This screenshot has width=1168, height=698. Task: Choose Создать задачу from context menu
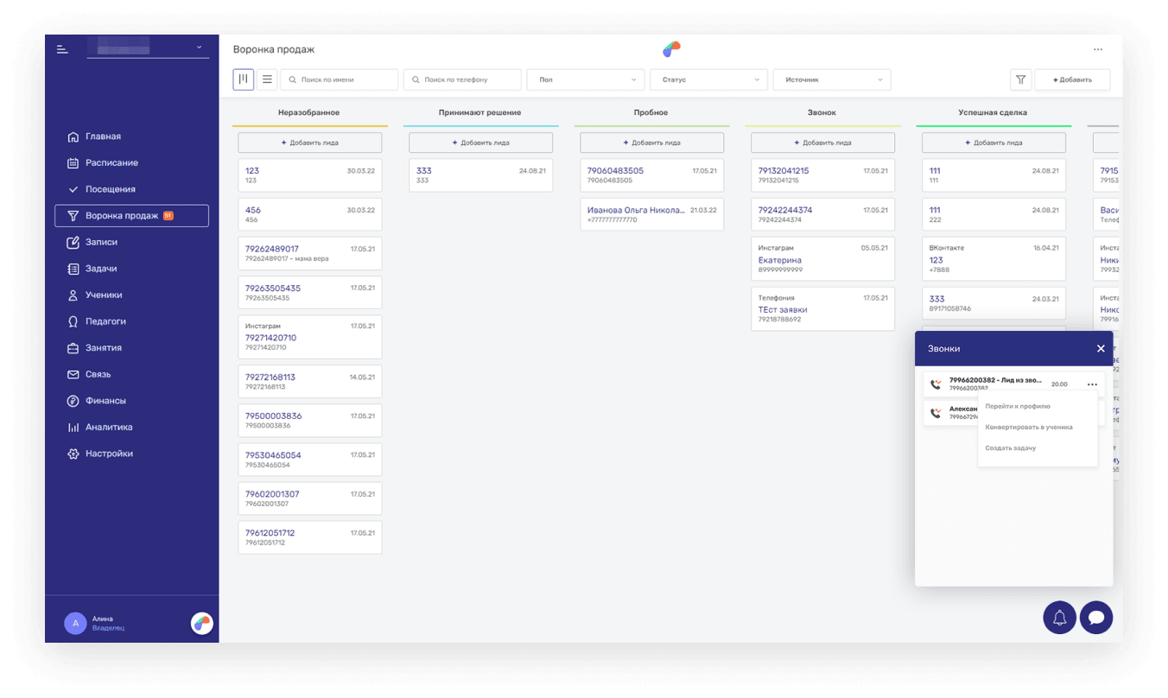(x=1011, y=448)
